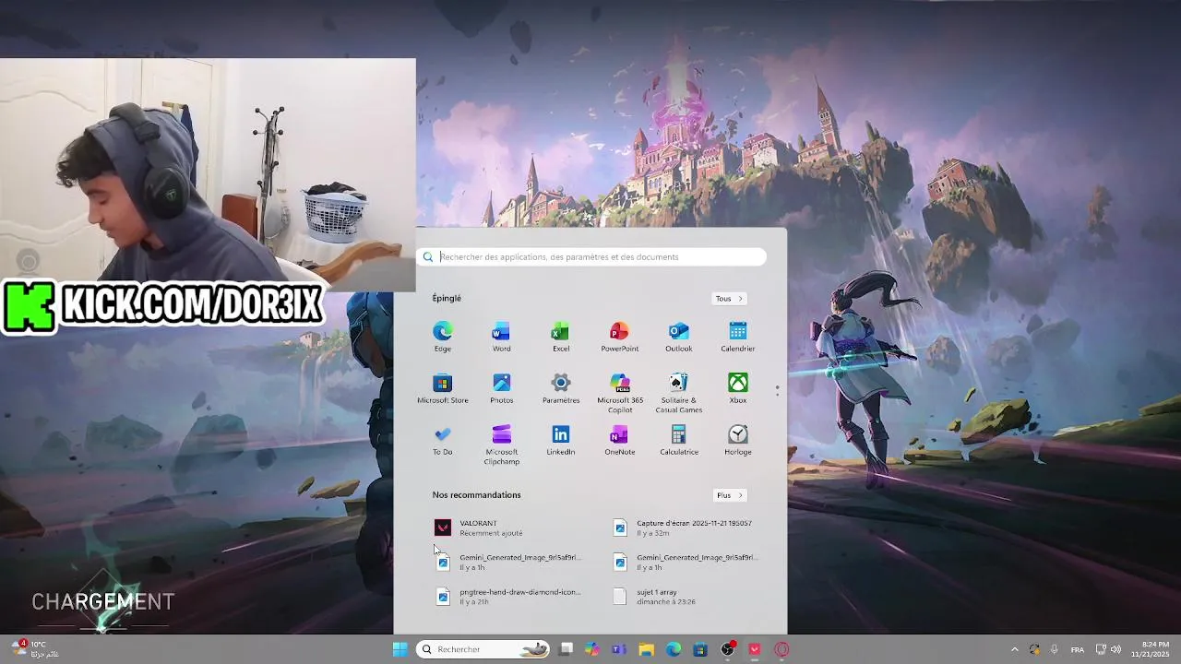Click the Windows Start button on taskbar

click(400, 649)
